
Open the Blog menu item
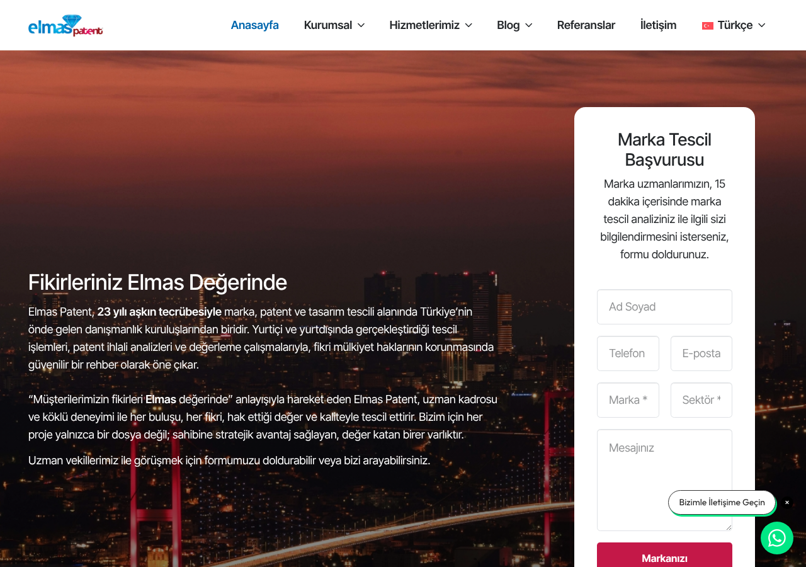508,25
